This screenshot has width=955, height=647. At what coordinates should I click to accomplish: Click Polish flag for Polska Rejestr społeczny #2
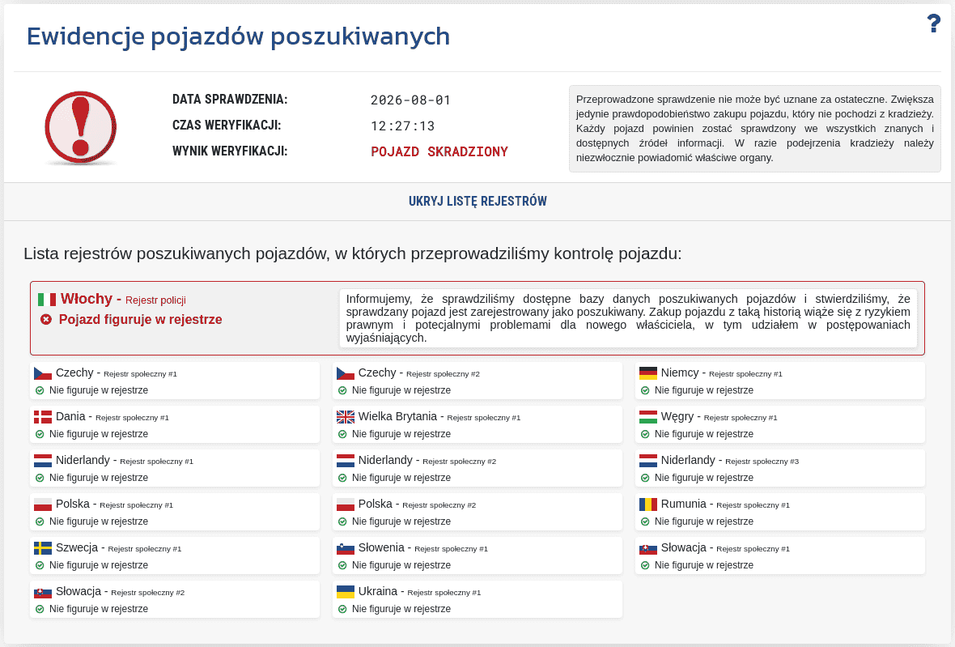[346, 505]
